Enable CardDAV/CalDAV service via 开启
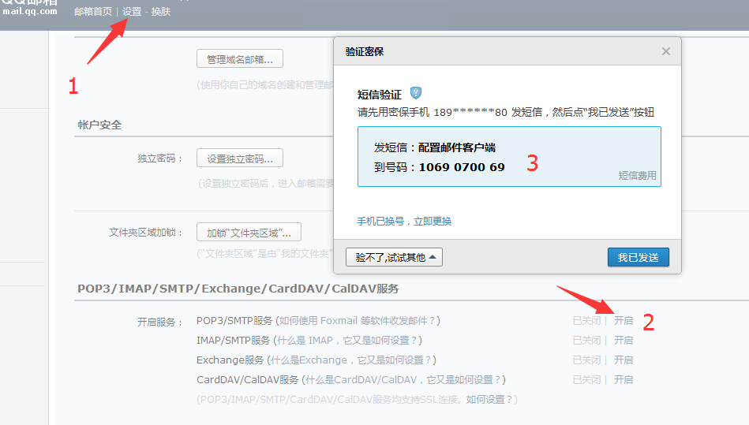This screenshot has width=749, height=425. 624,380
